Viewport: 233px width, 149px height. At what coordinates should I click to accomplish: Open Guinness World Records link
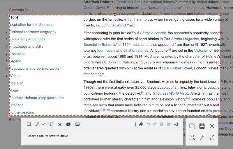tap(173, 94)
